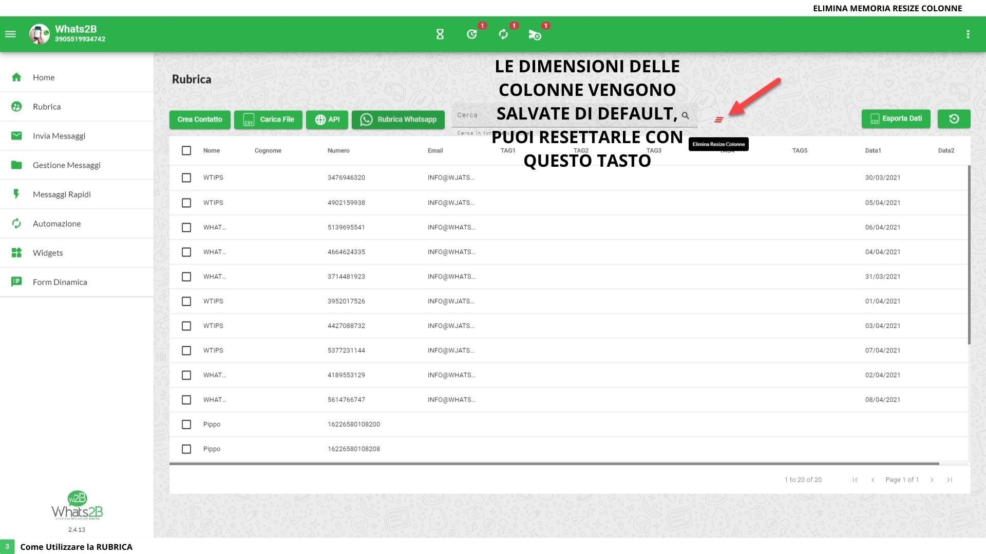Sort by the TAG1 column header

click(x=508, y=150)
